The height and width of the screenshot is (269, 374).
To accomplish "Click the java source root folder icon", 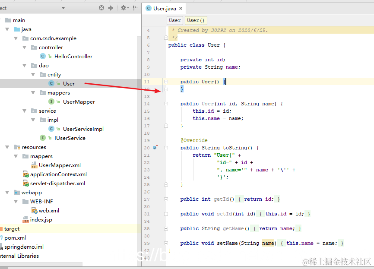I will coord(17,29).
